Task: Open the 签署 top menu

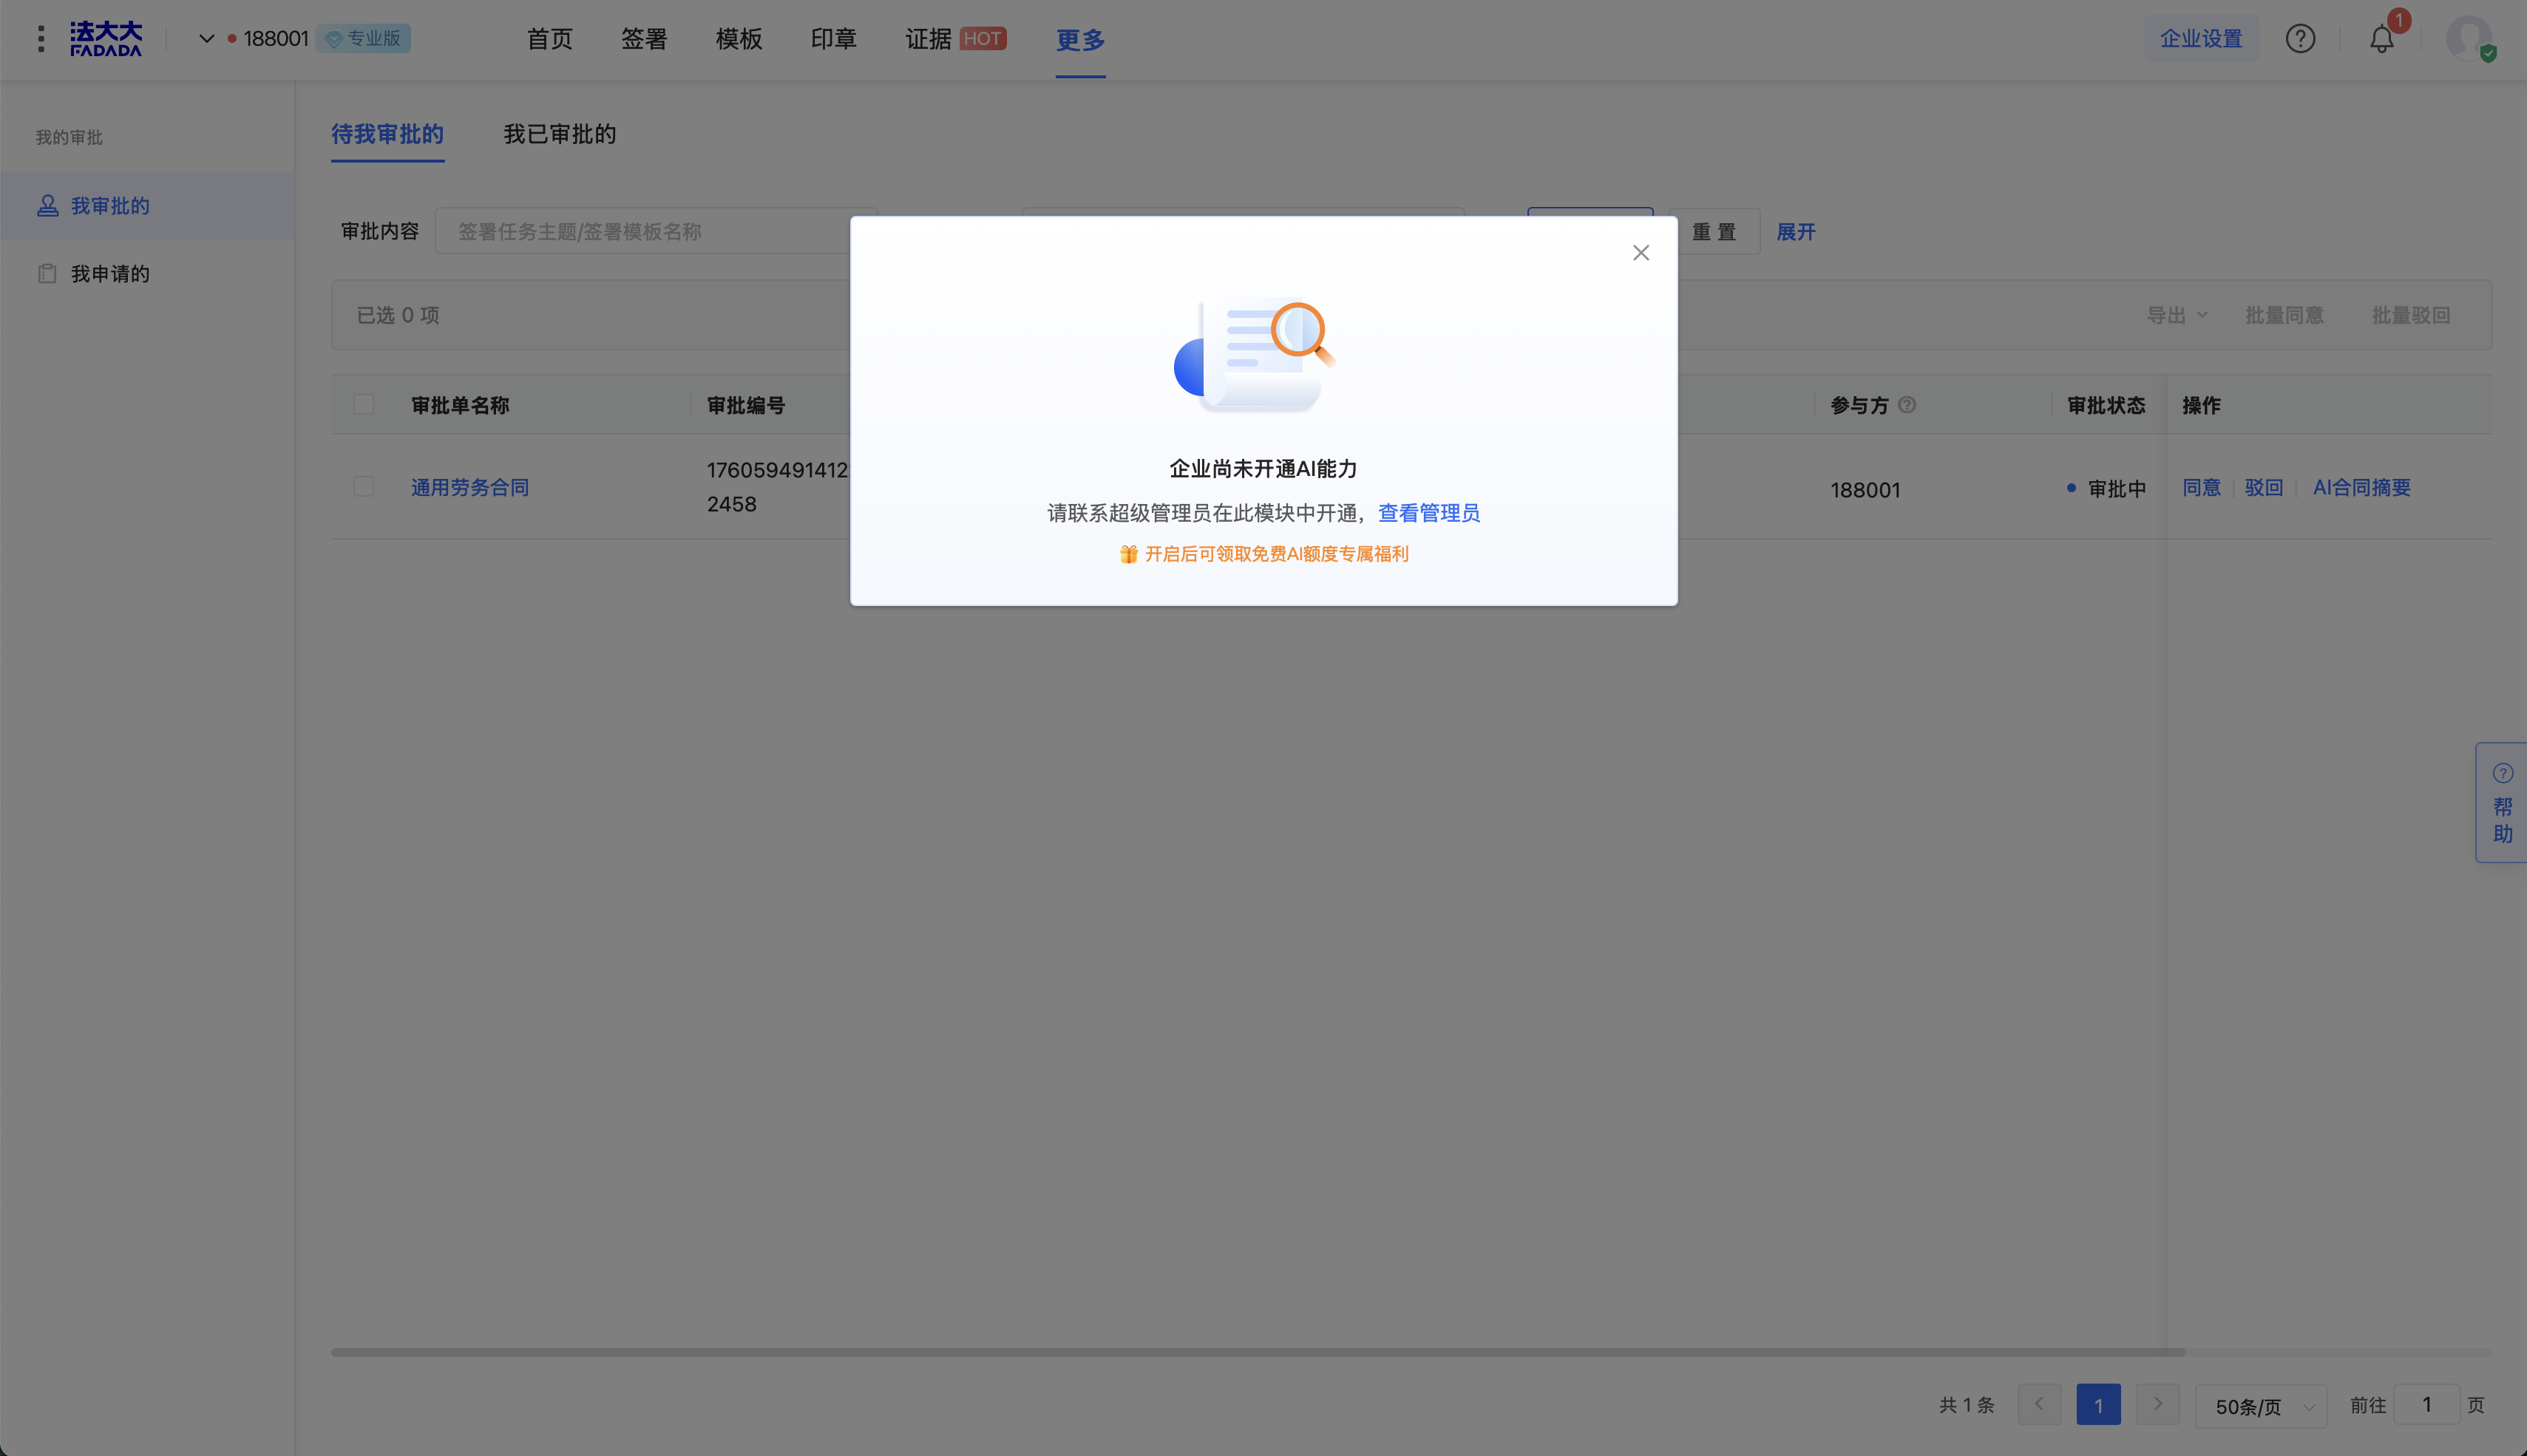Action: tap(644, 39)
